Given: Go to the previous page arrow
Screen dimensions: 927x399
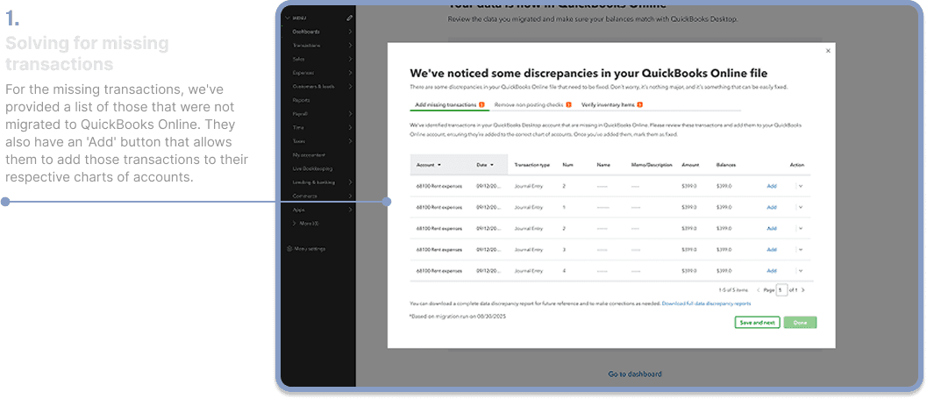Looking at the screenshot, I should [x=759, y=290].
